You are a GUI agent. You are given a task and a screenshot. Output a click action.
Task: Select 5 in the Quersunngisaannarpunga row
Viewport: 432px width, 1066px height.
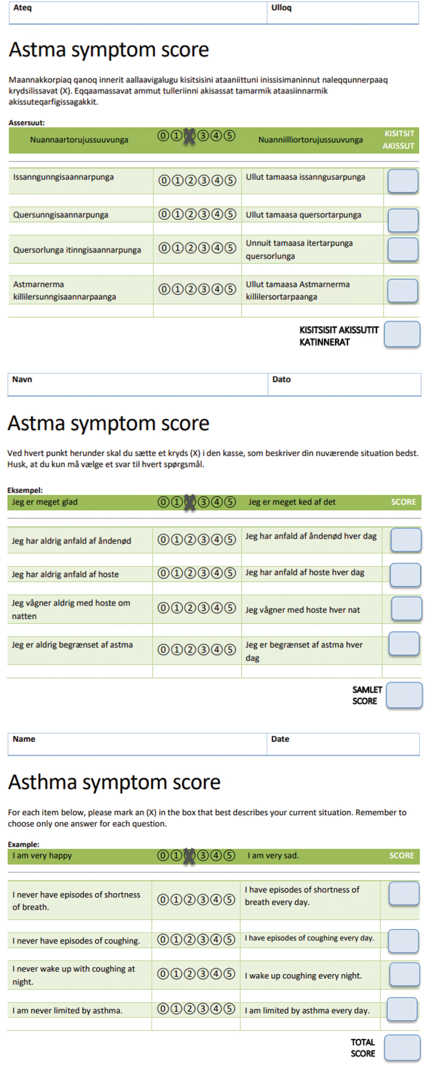[x=231, y=214]
